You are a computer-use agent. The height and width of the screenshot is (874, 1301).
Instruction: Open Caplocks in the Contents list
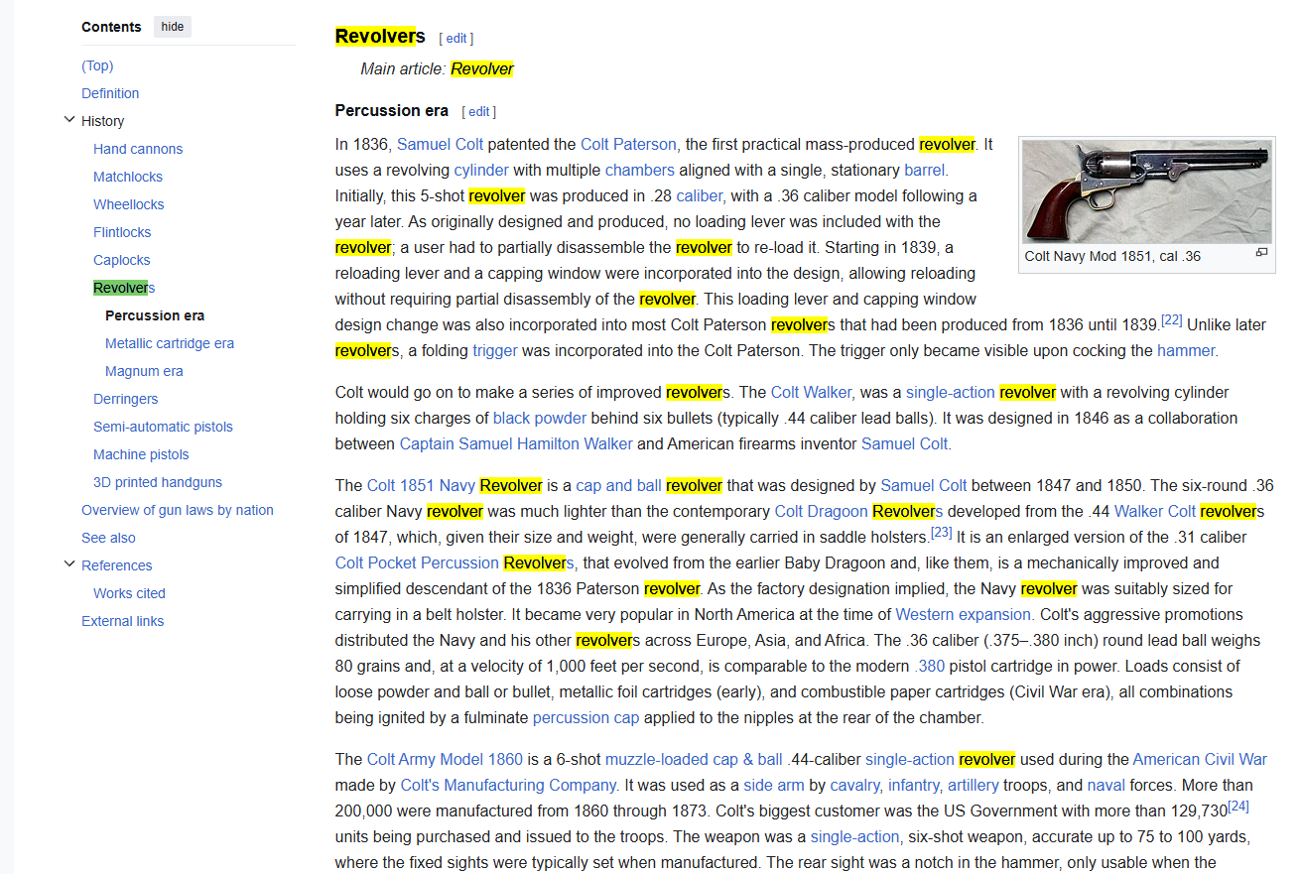(122, 260)
